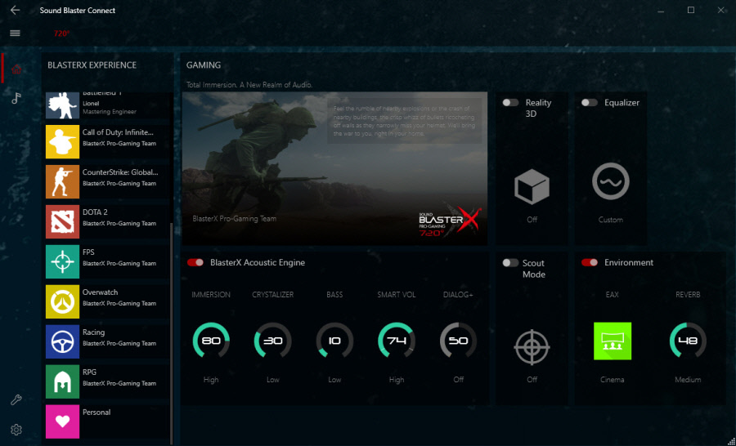Disable the BlasterX Acoustic Engine toggle
The height and width of the screenshot is (446, 736).
click(195, 263)
